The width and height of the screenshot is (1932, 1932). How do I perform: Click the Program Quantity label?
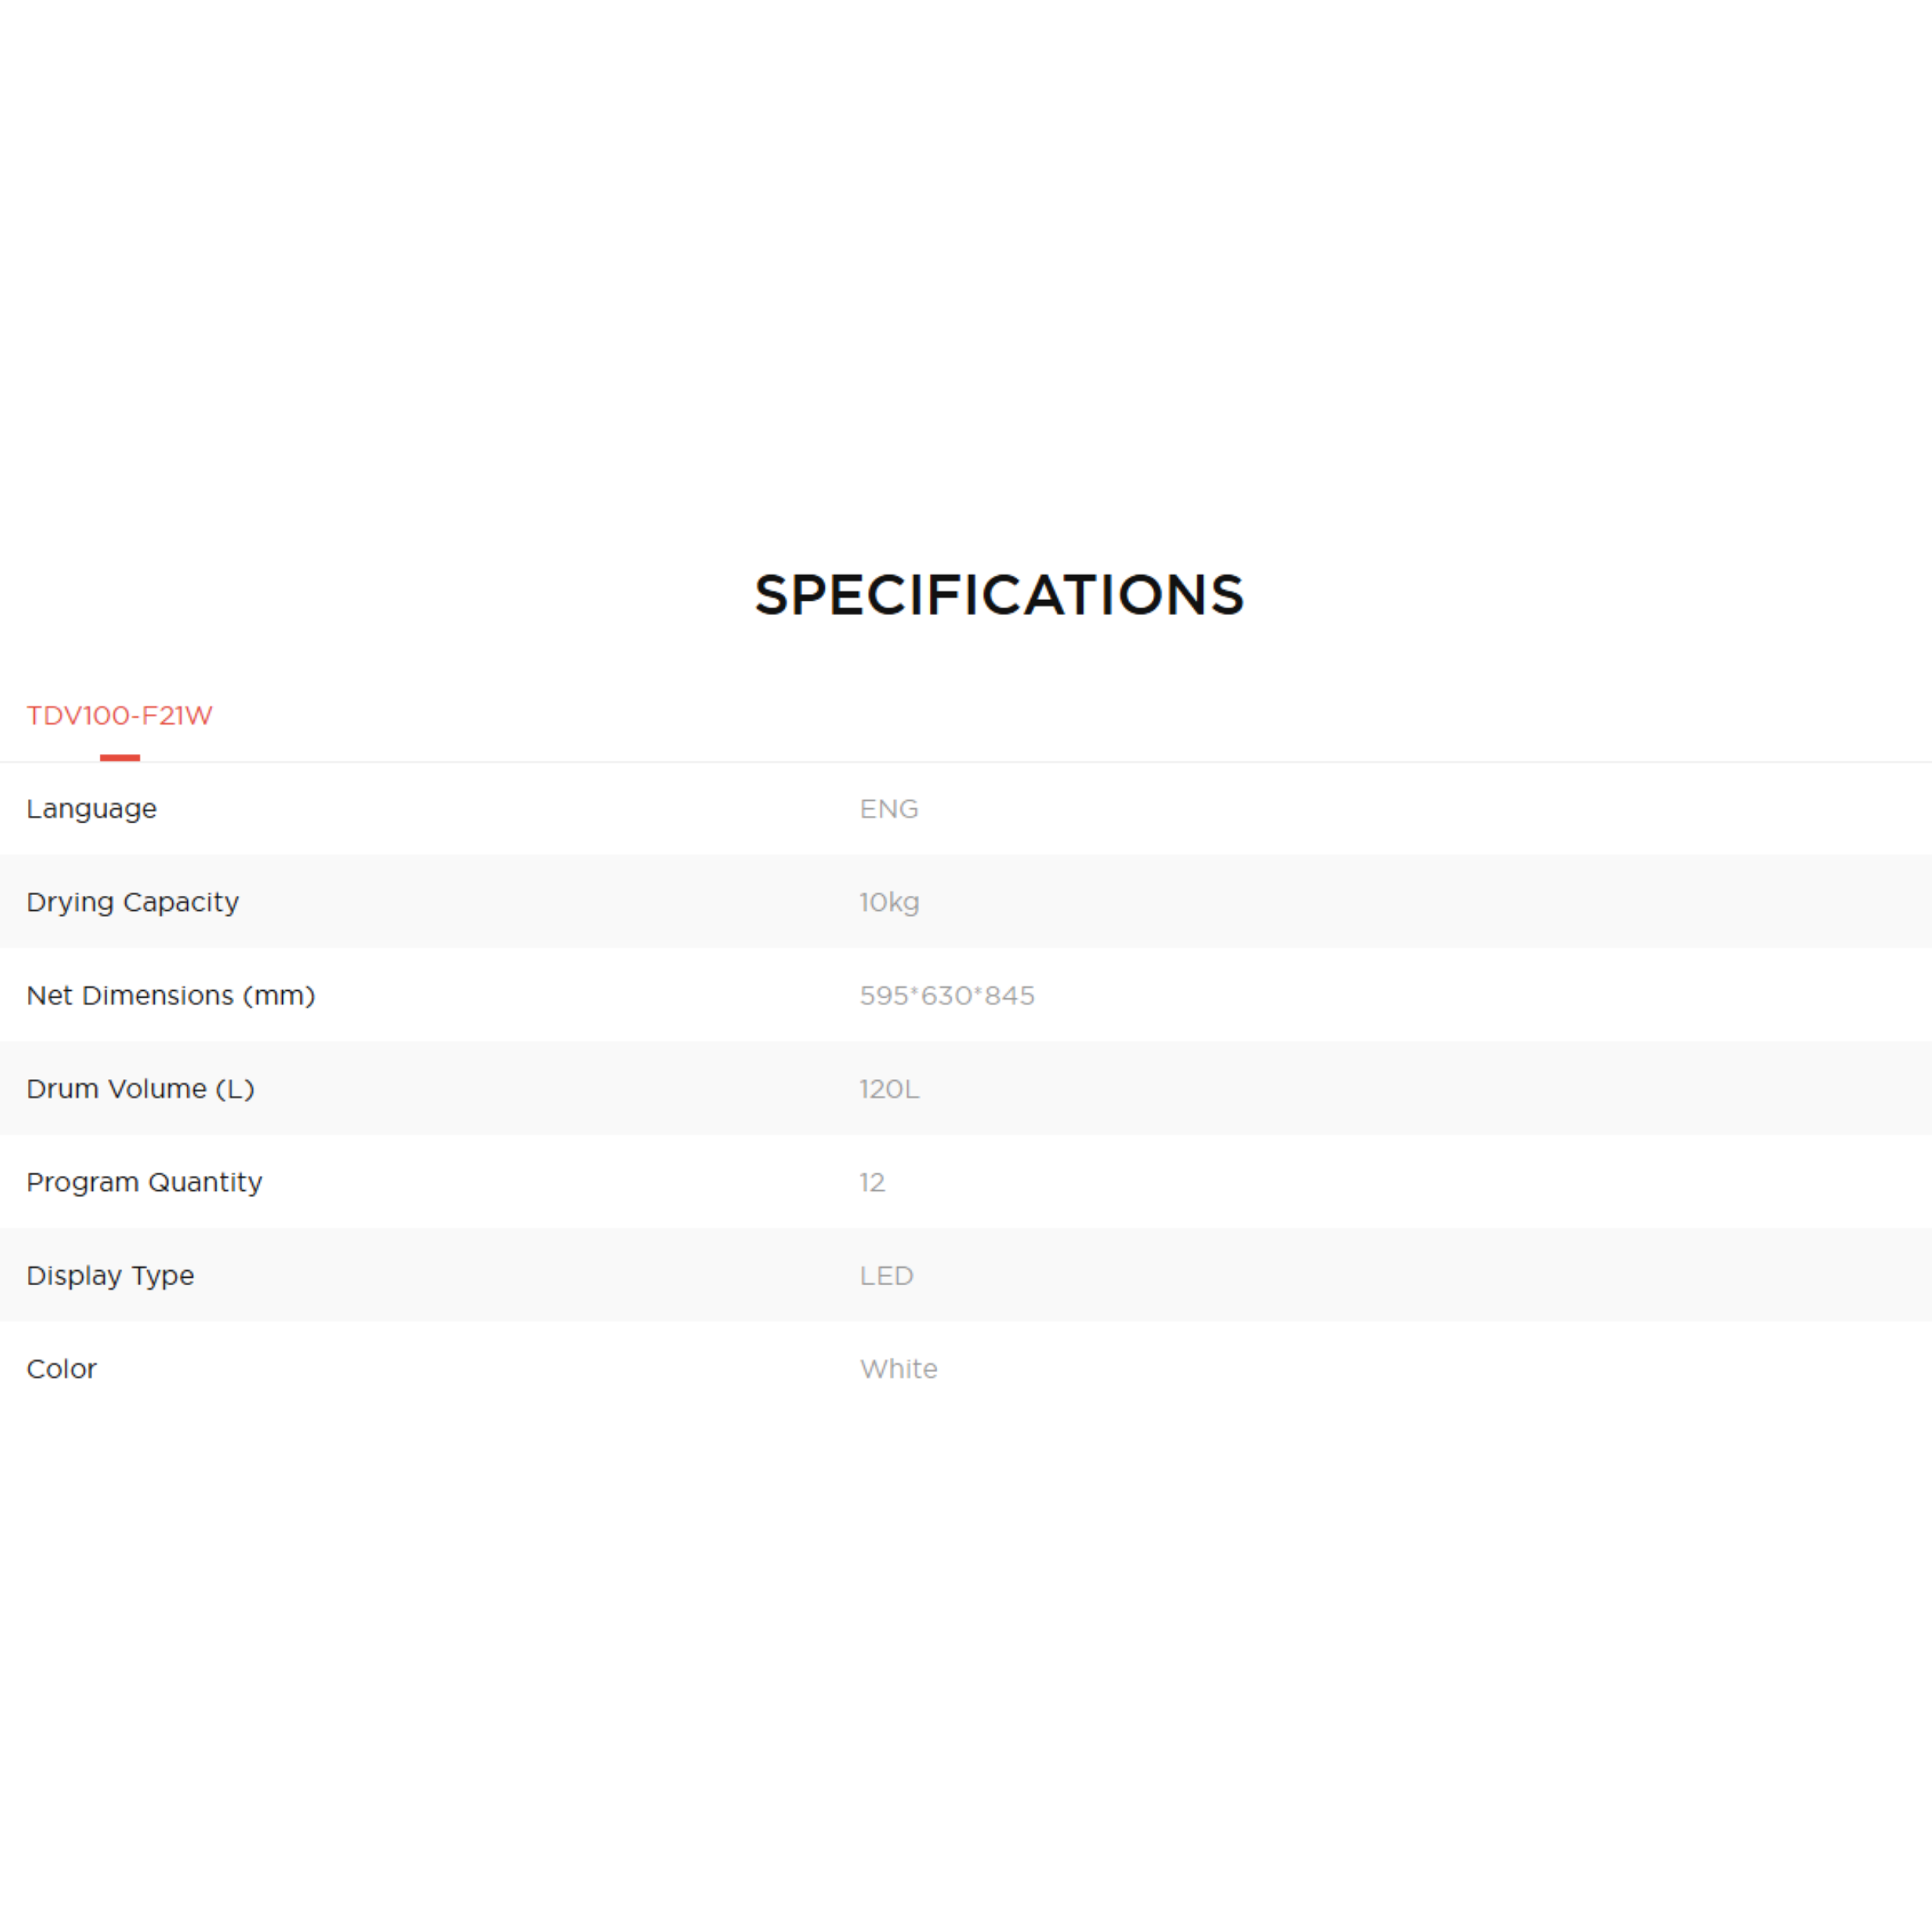(144, 1182)
